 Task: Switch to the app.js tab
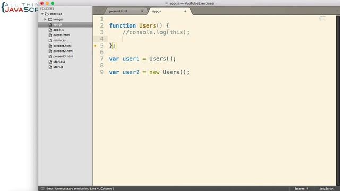click(x=157, y=11)
